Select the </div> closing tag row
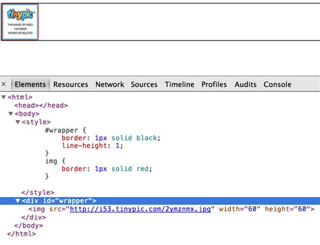Screen dimensions: 320x245 tap(34, 217)
